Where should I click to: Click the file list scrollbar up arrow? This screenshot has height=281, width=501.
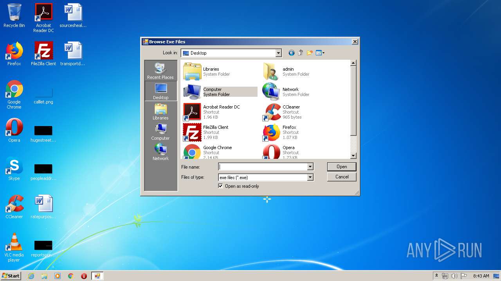click(x=353, y=63)
